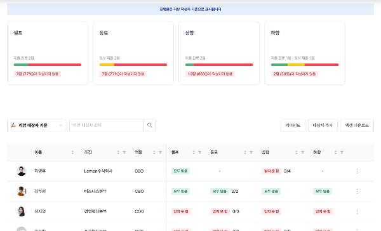The width and height of the screenshot is (381, 231).
Task: Click the green 동료 status tag showing 2/2
Action: pos(220,191)
